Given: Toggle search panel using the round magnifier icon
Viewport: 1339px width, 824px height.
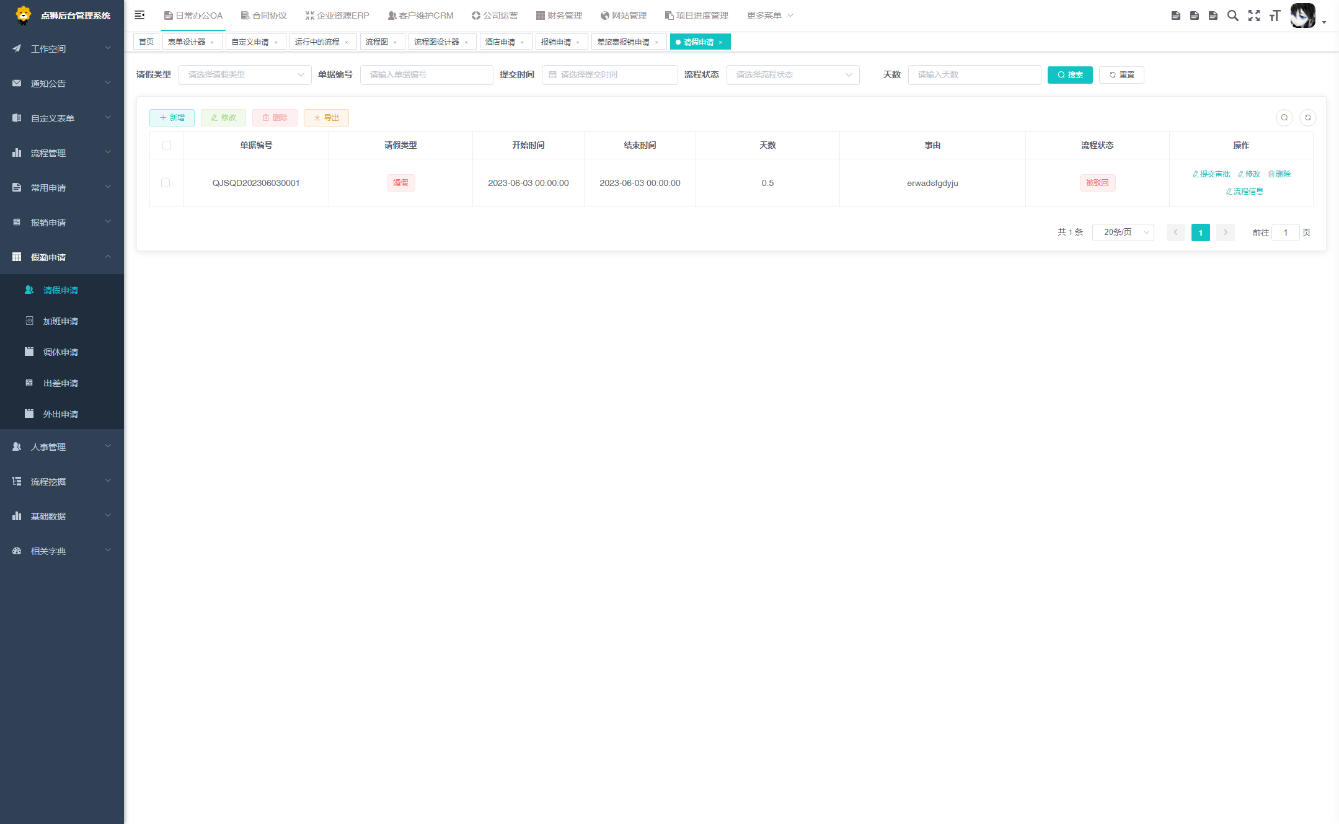Looking at the screenshot, I should pyautogui.click(x=1284, y=118).
